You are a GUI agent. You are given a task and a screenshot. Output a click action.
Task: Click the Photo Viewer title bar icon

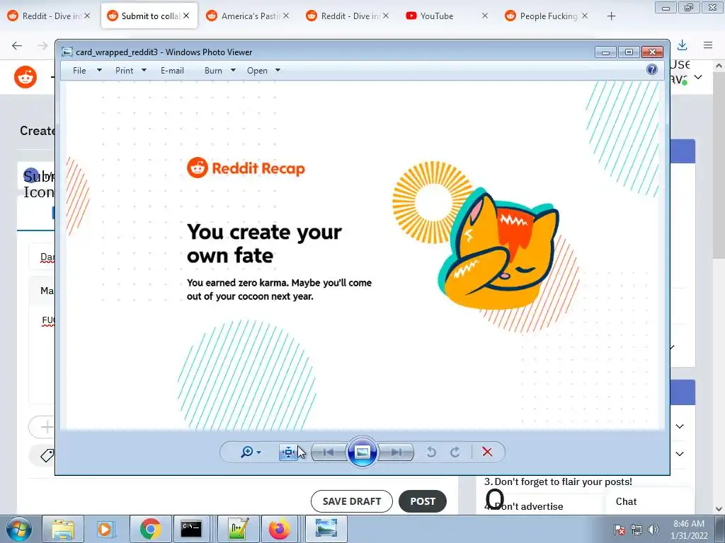[67, 52]
